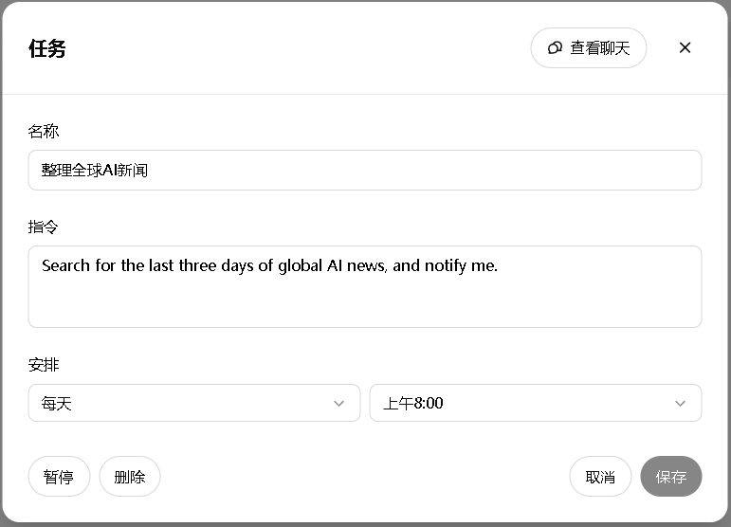Delete the task using 删除 button
This screenshot has height=527, width=731.
click(130, 477)
